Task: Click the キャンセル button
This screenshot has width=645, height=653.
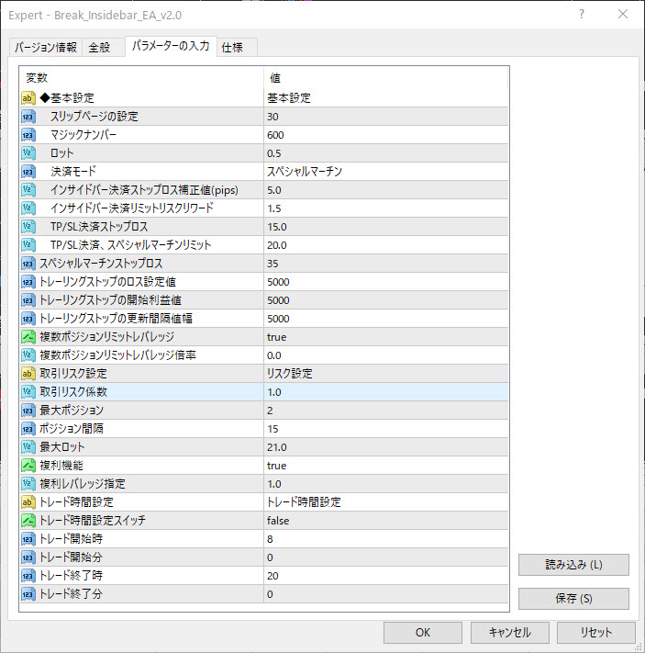Action: [x=510, y=633]
